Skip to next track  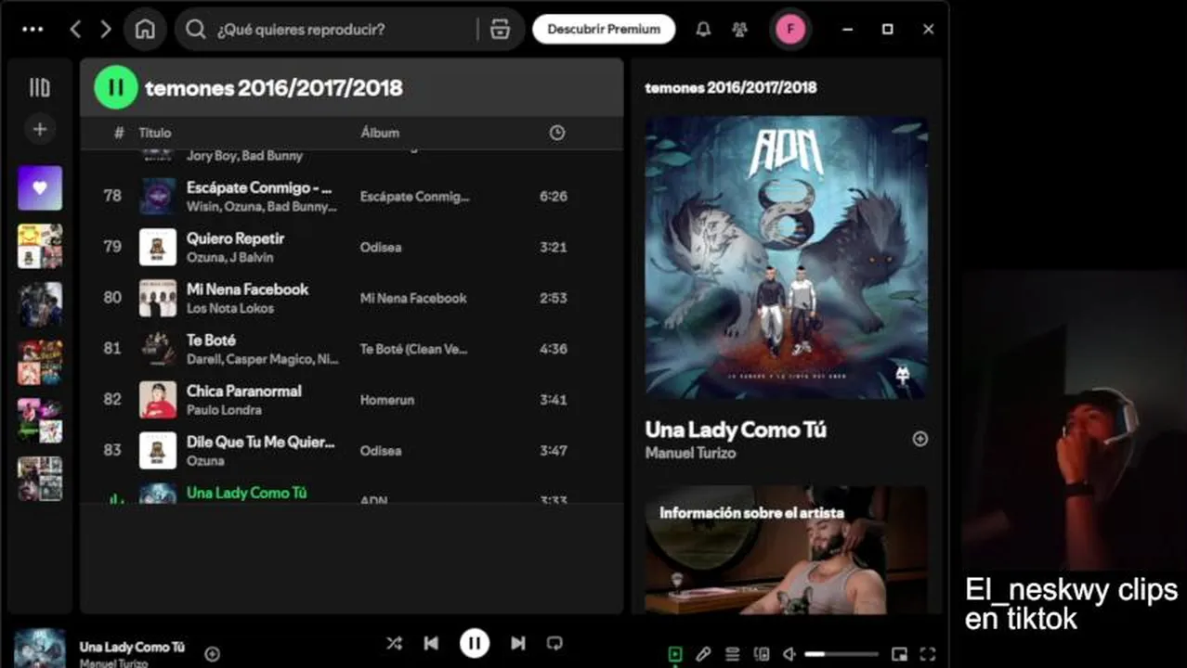click(x=517, y=643)
